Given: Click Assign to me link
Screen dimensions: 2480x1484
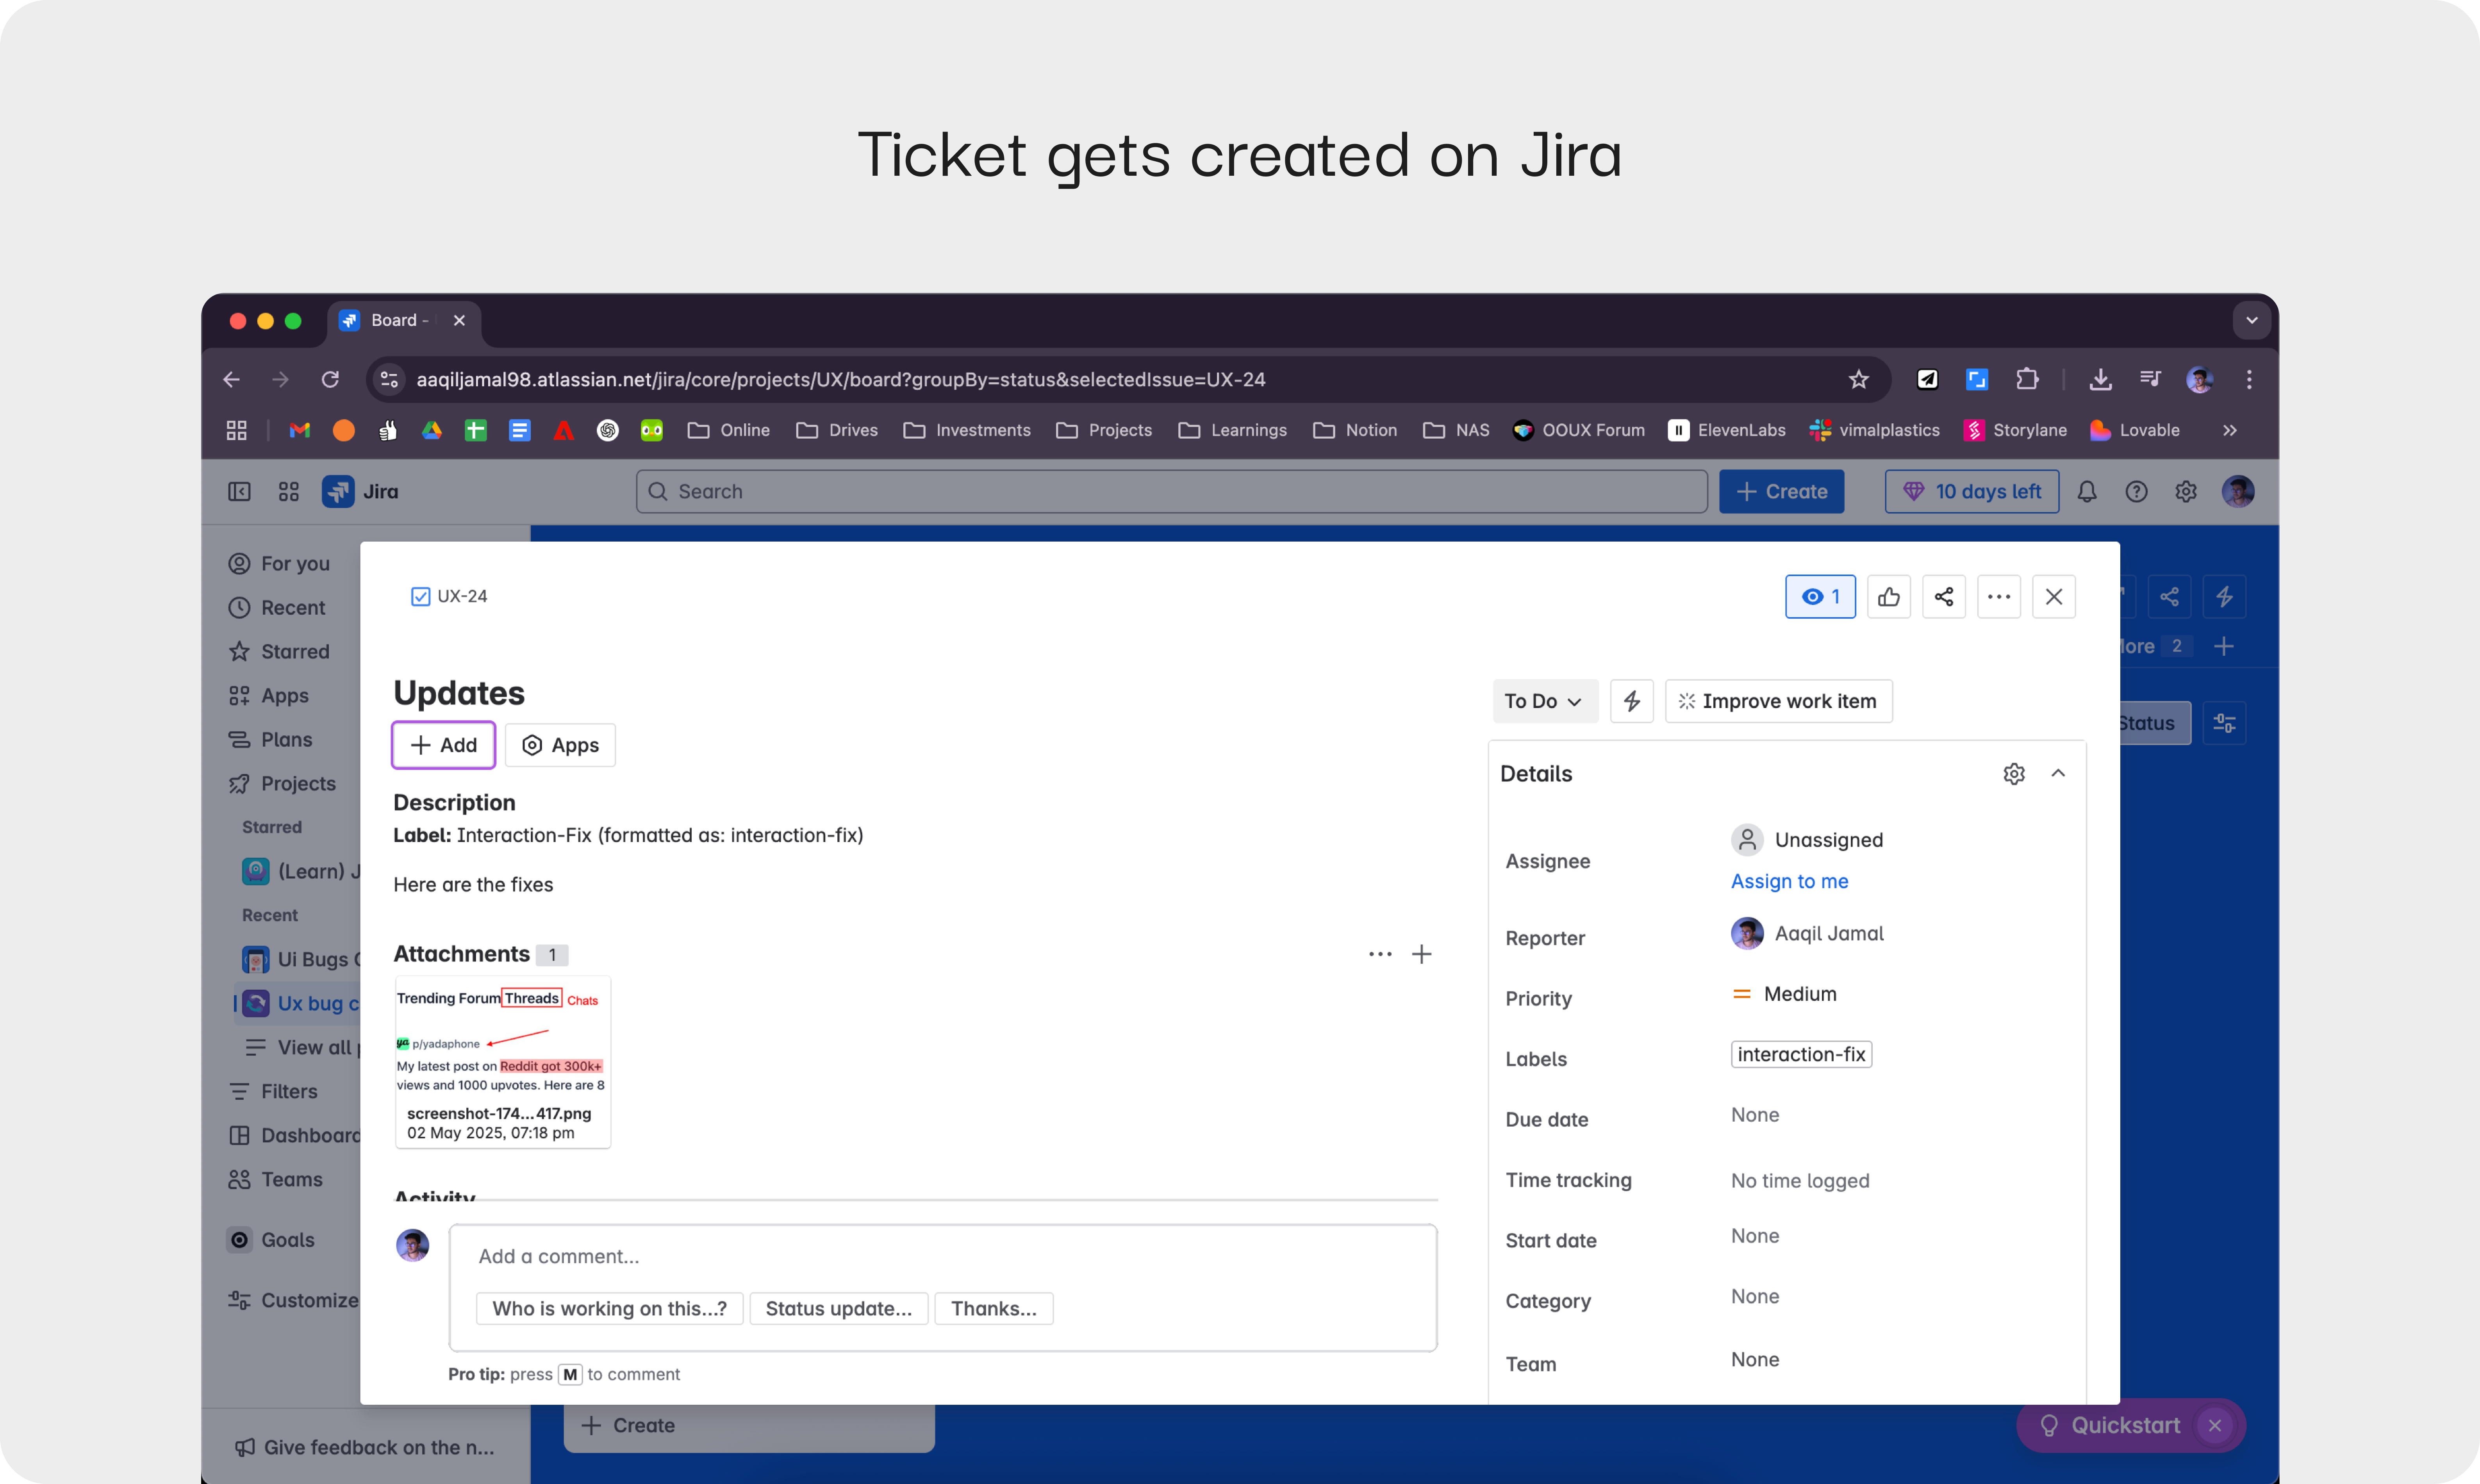Looking at the screenshot, I should [x=1789, y=881].
